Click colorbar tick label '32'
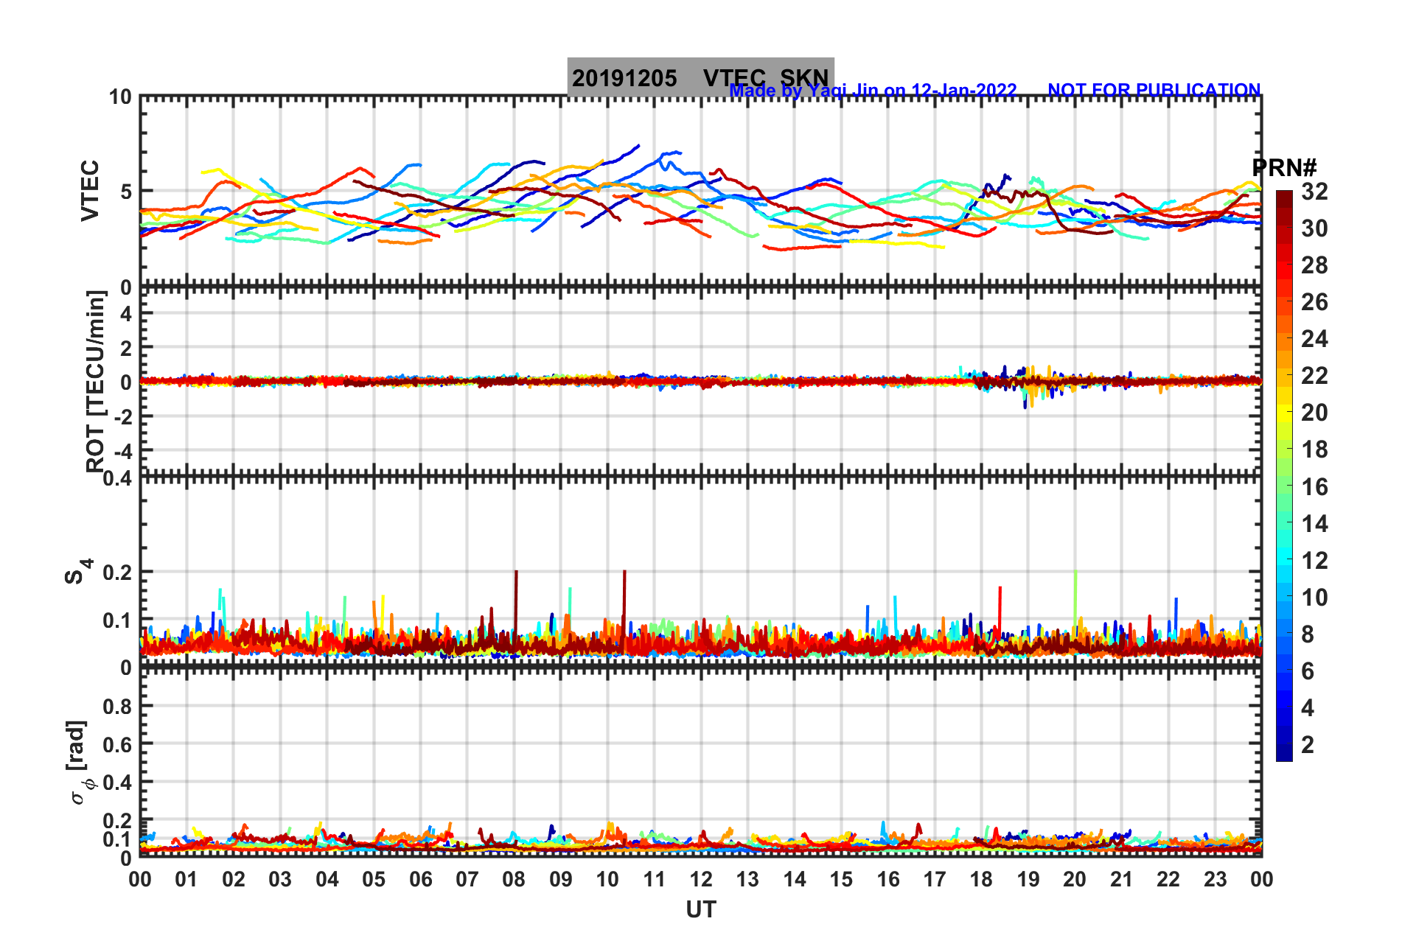This screenshot has height=952, width=1402. 1314,192
